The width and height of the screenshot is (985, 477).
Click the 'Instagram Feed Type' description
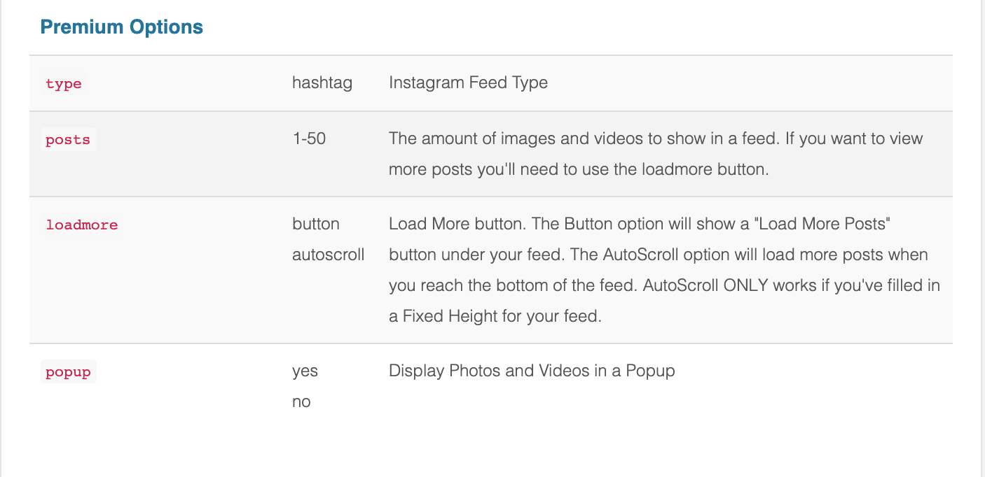click(x=468, y=83)
